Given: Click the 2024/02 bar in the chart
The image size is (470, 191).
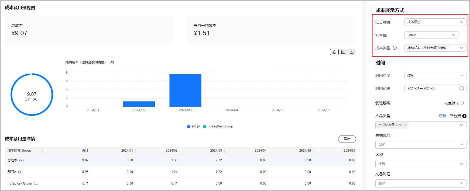Looking at the screenshot, I should pos(139,104).
